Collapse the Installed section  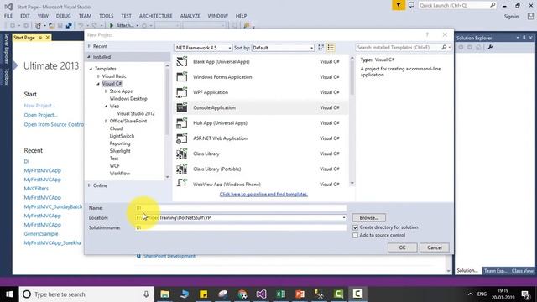(89, 57)
